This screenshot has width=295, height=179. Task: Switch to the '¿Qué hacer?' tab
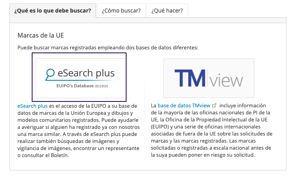click(167, 11)
